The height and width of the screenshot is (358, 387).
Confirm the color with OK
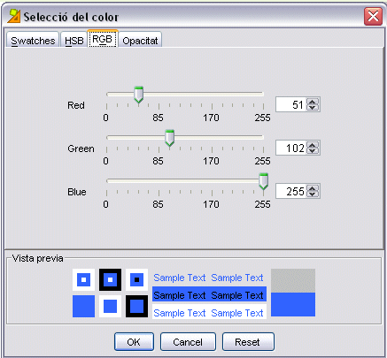[x=134, y=342]
